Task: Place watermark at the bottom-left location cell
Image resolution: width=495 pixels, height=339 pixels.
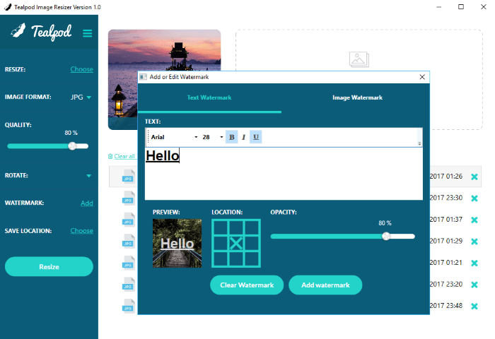Action: pyautogui.click(x=221, y=259)
